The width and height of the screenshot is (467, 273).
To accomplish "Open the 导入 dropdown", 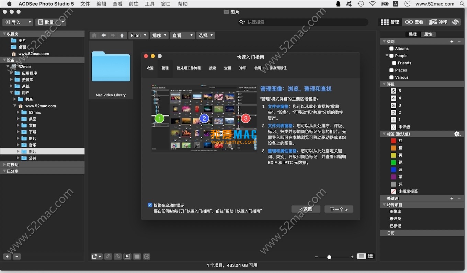I will click(18, 22).
